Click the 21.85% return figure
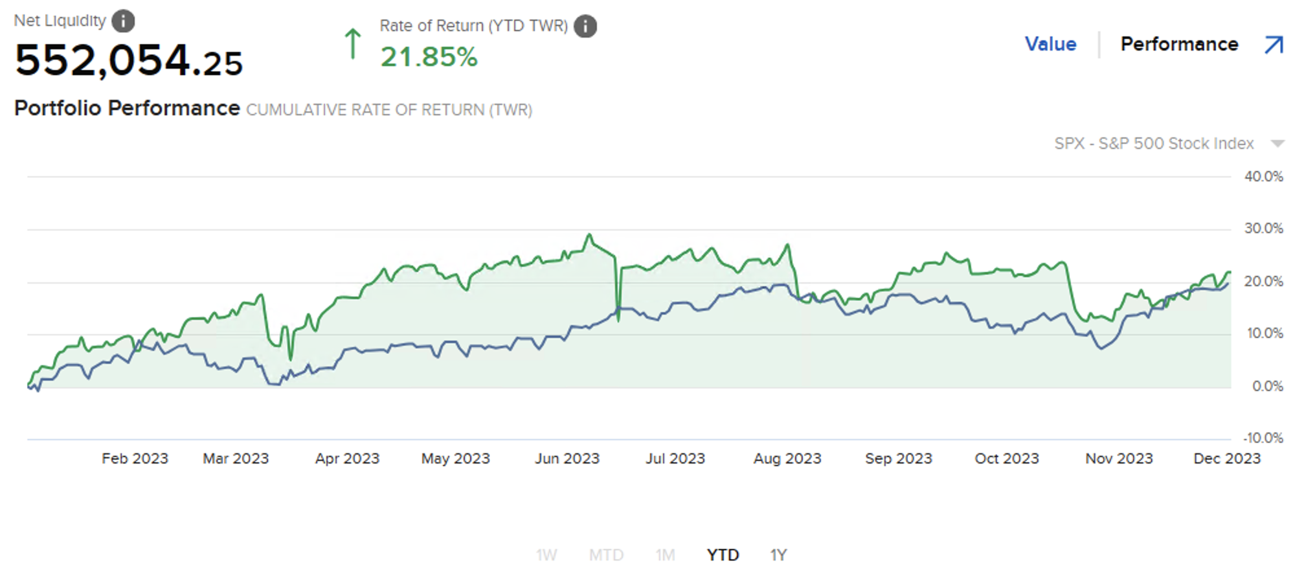1304x575 pixels. coord(429,57)
